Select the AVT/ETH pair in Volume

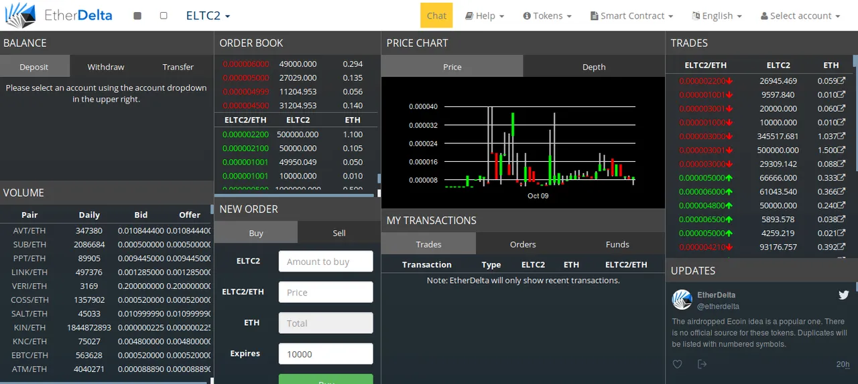(x=29, y=231)
